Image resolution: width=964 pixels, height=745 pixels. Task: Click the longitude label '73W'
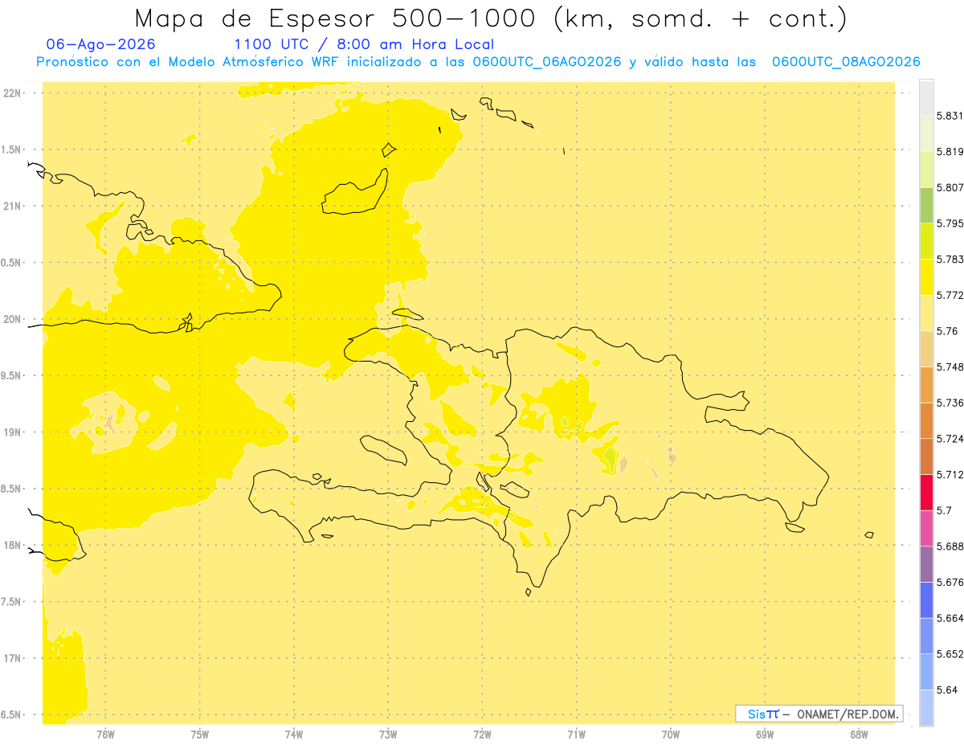click(x=388, y=735)
